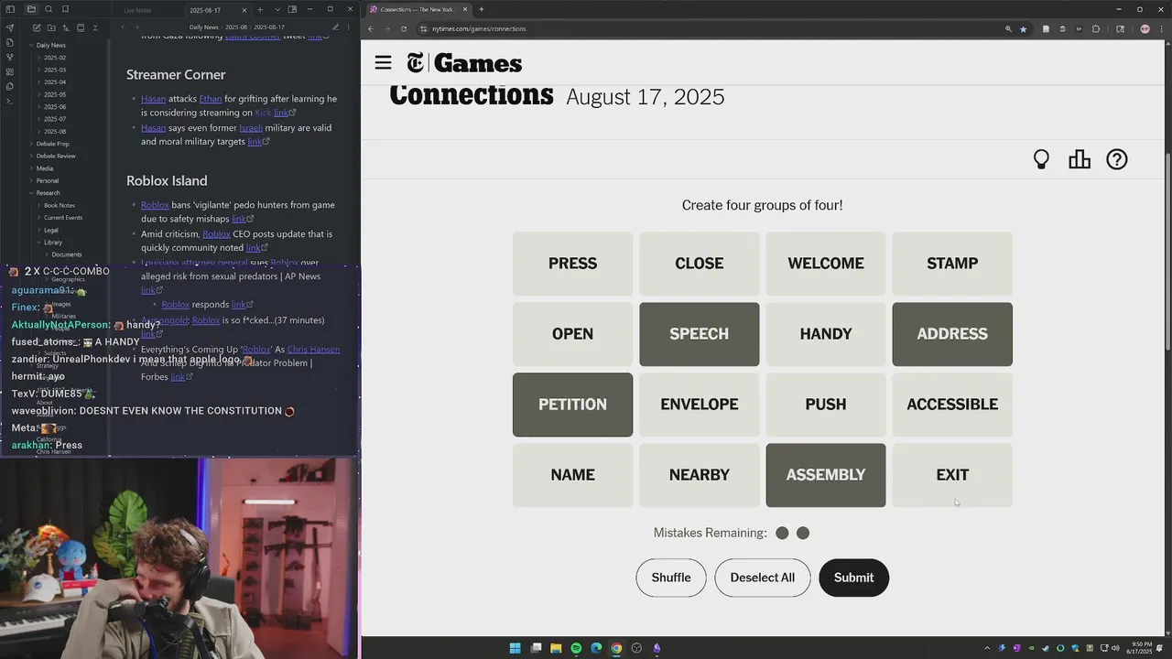1172x659 pixels.
Task: Select the PRESS tile
Action: tap(572, 264)
